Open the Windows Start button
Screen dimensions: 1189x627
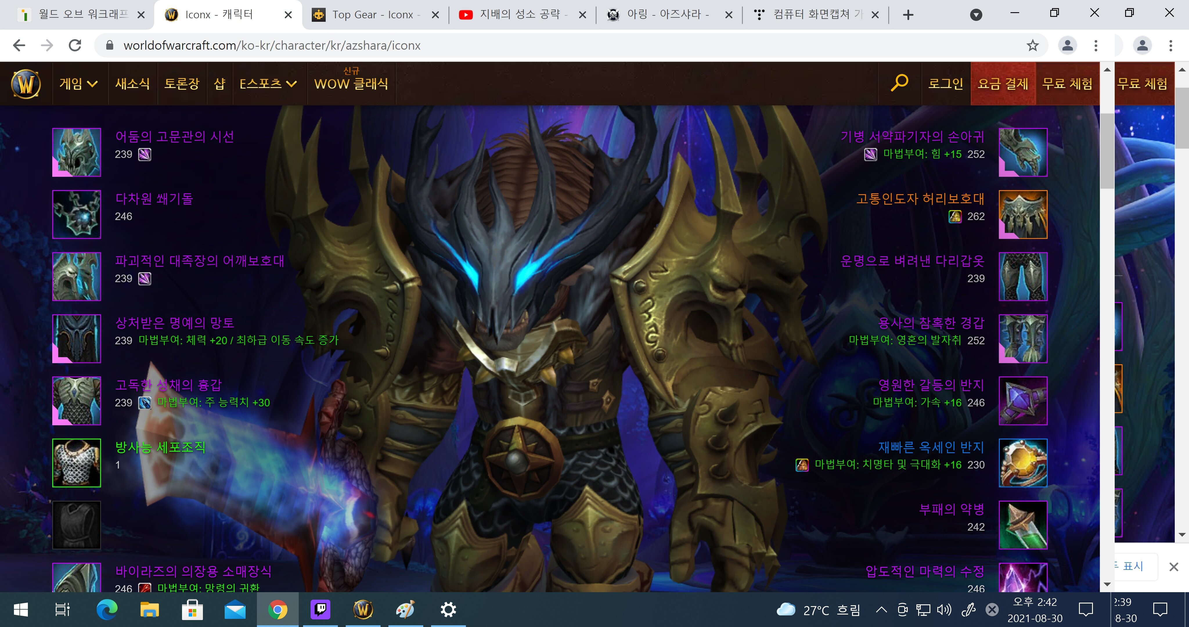click(21, 610)
